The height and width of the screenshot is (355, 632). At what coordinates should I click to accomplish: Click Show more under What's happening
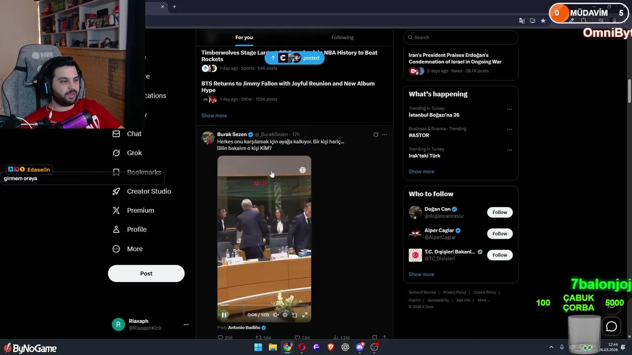pos(422,172)
